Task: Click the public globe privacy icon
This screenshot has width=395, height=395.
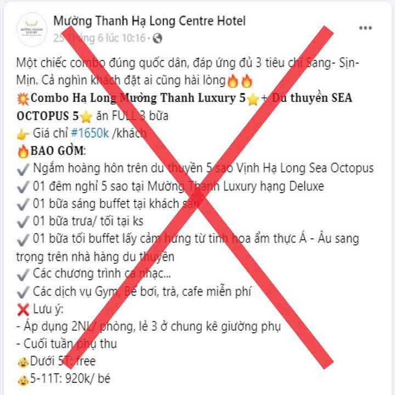Action: click(157, 38)
